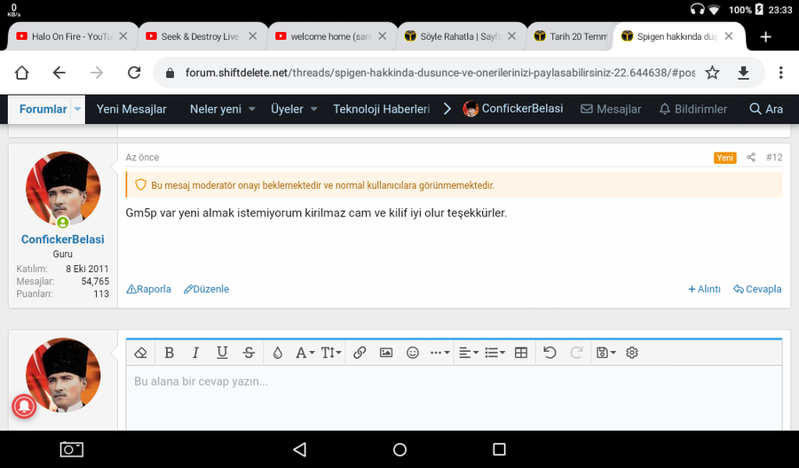The width and height of the screenshot is (799, 468).
Task: Open the Yeni Mesajlar menu item
Action: click(131, 109)
